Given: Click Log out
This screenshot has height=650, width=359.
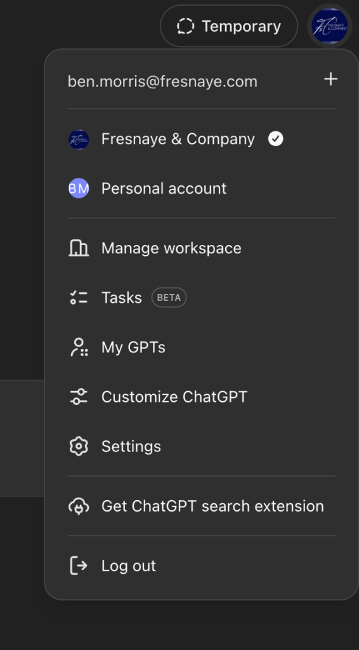Looking at the screenshot, I should tap(201, 566).
